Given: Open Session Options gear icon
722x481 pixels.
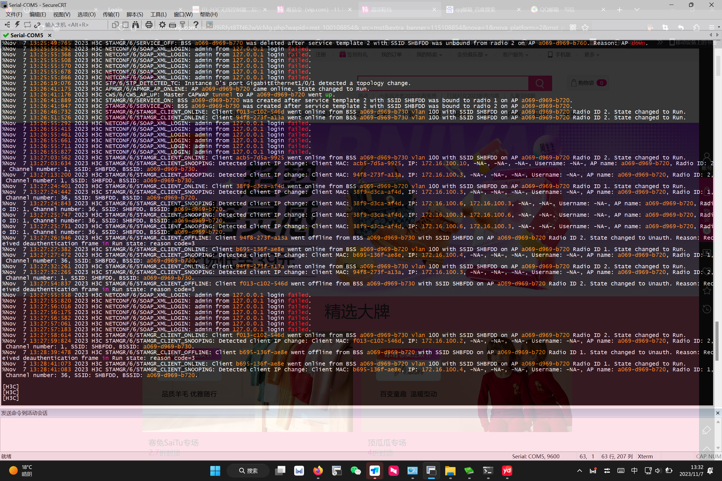Looking at the screenshot, I should point(162,25).
